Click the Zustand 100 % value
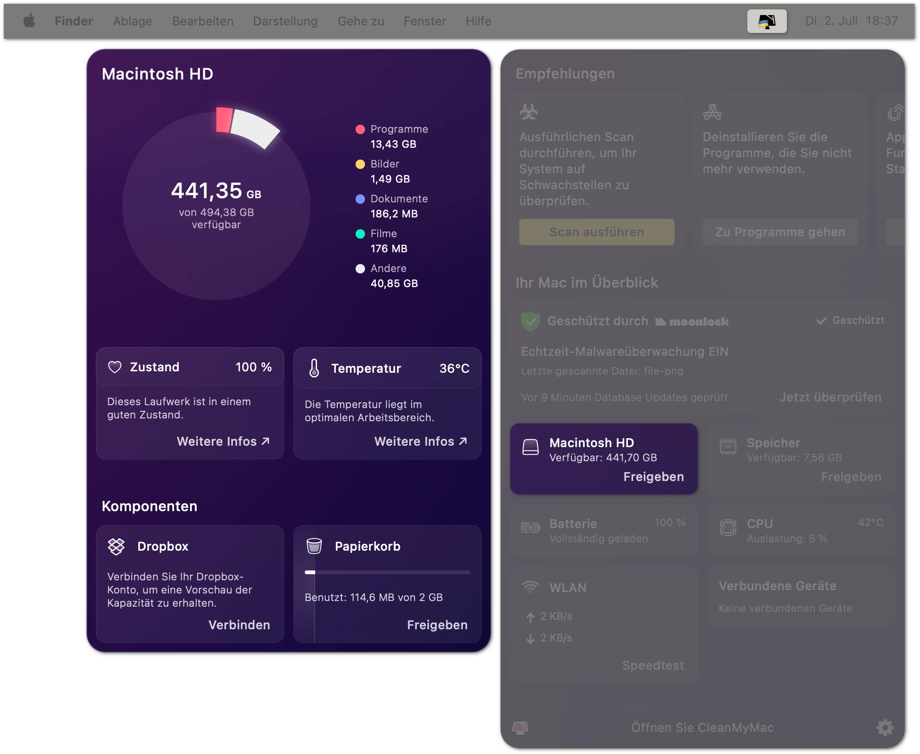Screen dimensions: 920x754 click(x=254, y=367)
